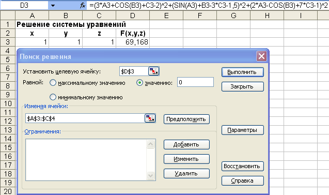Open the Name Box dropdown arrow
329x195 pixels.
(53, 5)
